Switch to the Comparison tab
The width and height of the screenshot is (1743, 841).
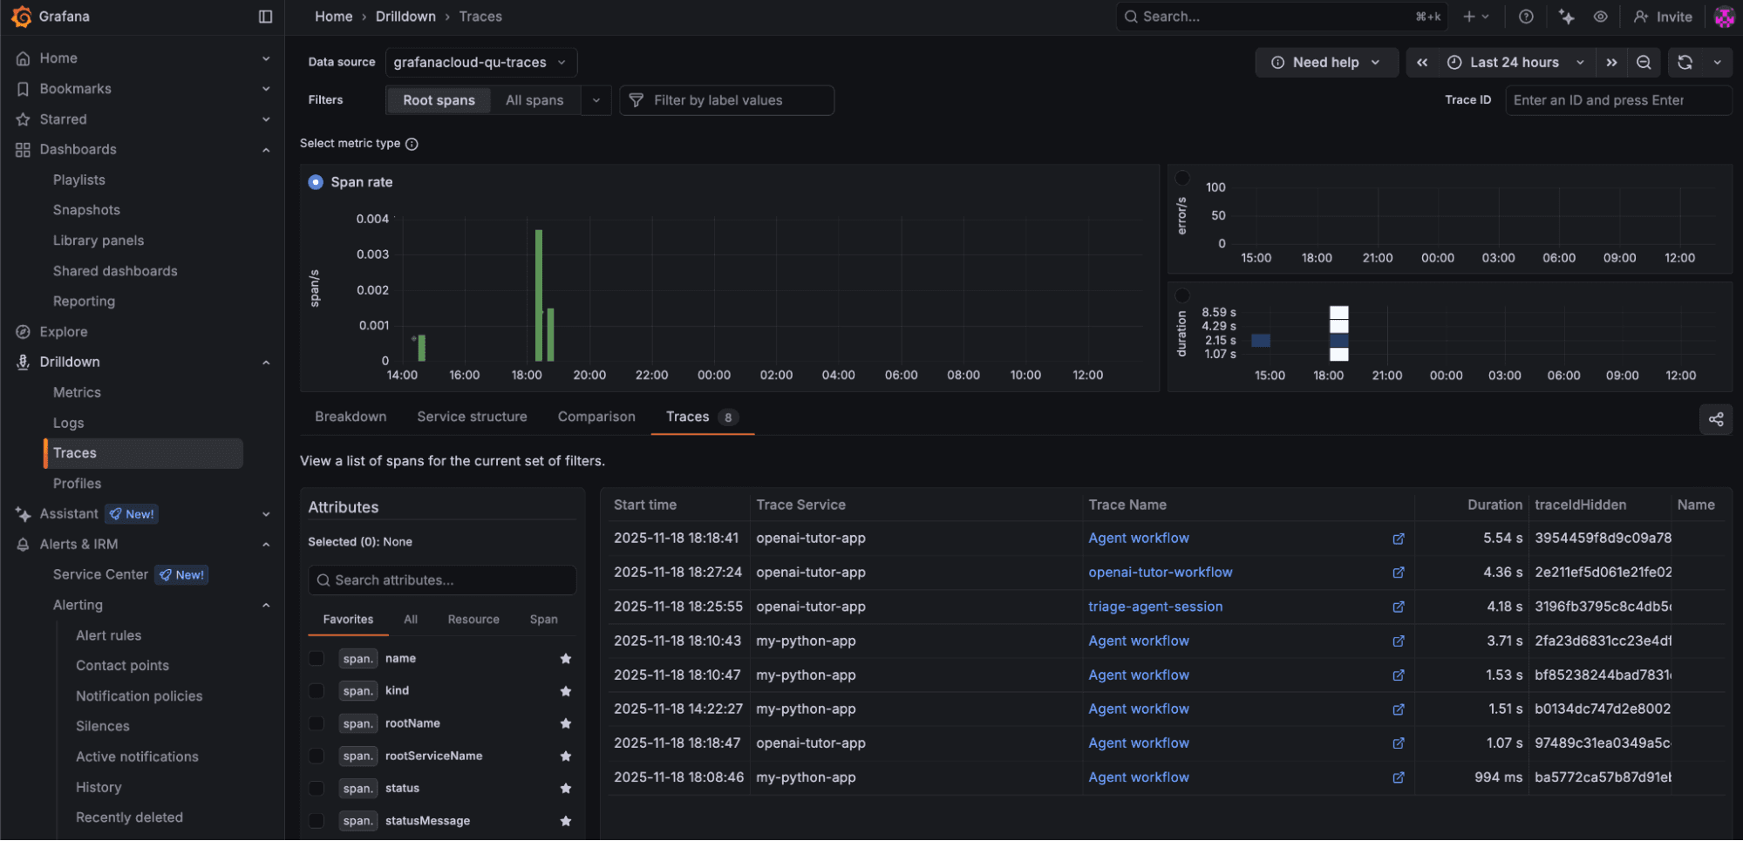click(x=596, y=417)
